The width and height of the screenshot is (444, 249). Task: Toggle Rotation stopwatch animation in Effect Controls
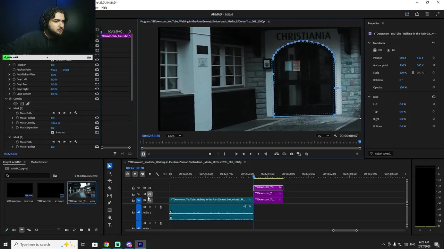click(14, 65)
